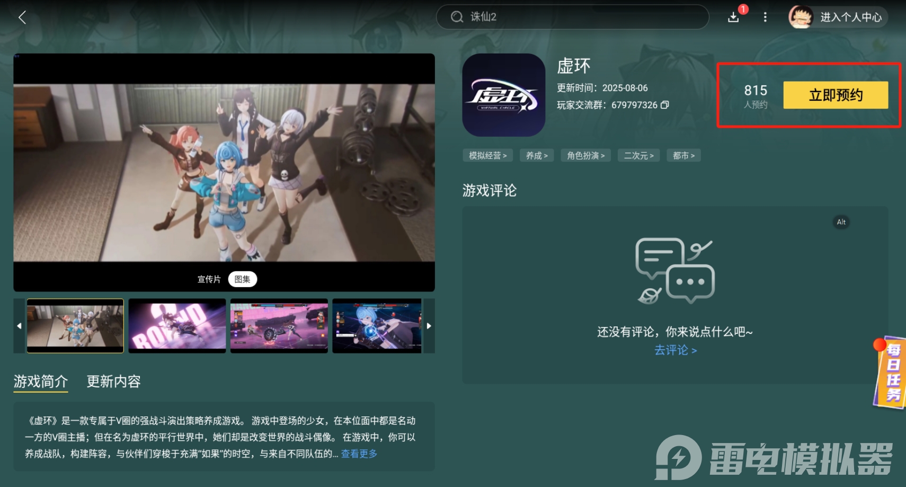The height and width of the screenshot is (487, 906).
Task: Open the 角色扮演 category tag
Action: pyautogui.click(x=586, y=155)
